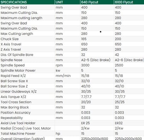Click the 'ER 25' cell
Image resolution: width=144 pixels, height=140 pixels.
tap(85, 123)
